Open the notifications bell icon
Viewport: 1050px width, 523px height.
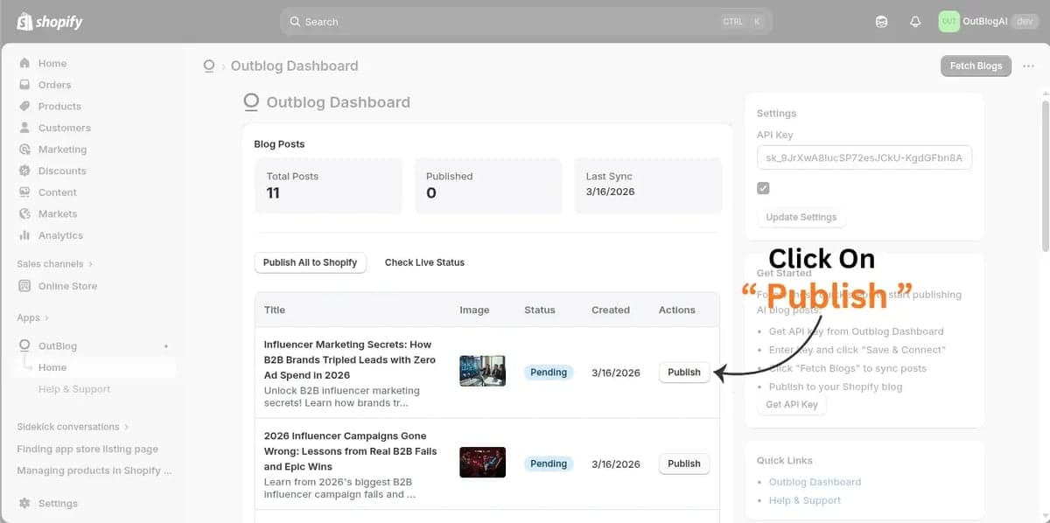[915, 22]
